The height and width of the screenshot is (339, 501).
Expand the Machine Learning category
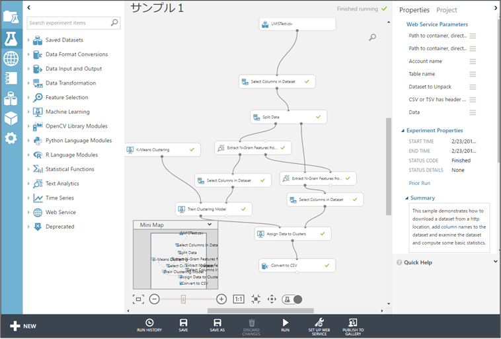(28, 112)
